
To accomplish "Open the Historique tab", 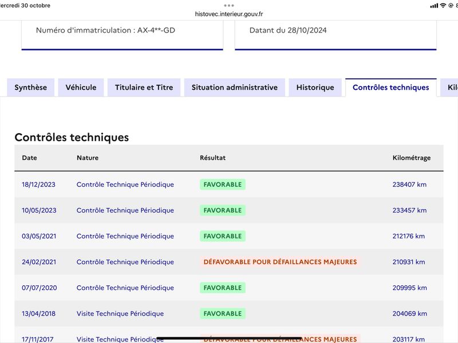I will click(315, 87).
